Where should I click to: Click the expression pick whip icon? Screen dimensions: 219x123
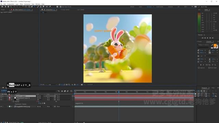point(42,103)
